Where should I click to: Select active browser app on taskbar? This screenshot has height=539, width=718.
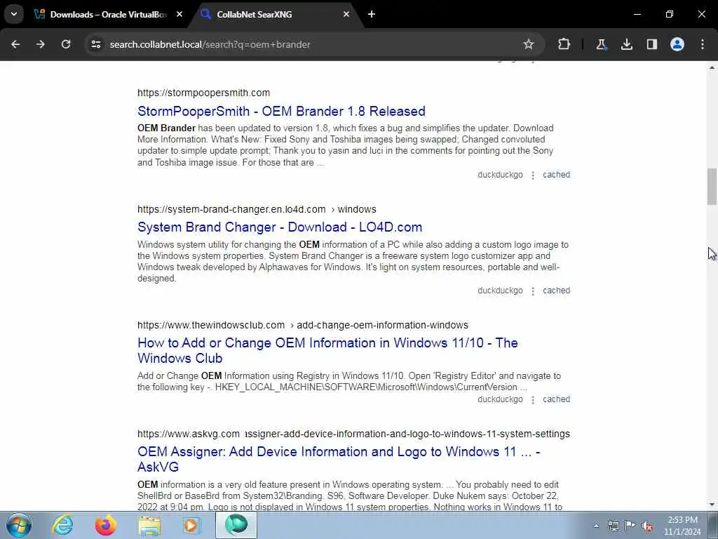(236, 525)
